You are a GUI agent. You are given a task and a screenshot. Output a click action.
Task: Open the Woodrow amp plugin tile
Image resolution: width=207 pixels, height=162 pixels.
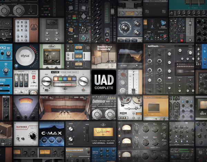(156, 108)
